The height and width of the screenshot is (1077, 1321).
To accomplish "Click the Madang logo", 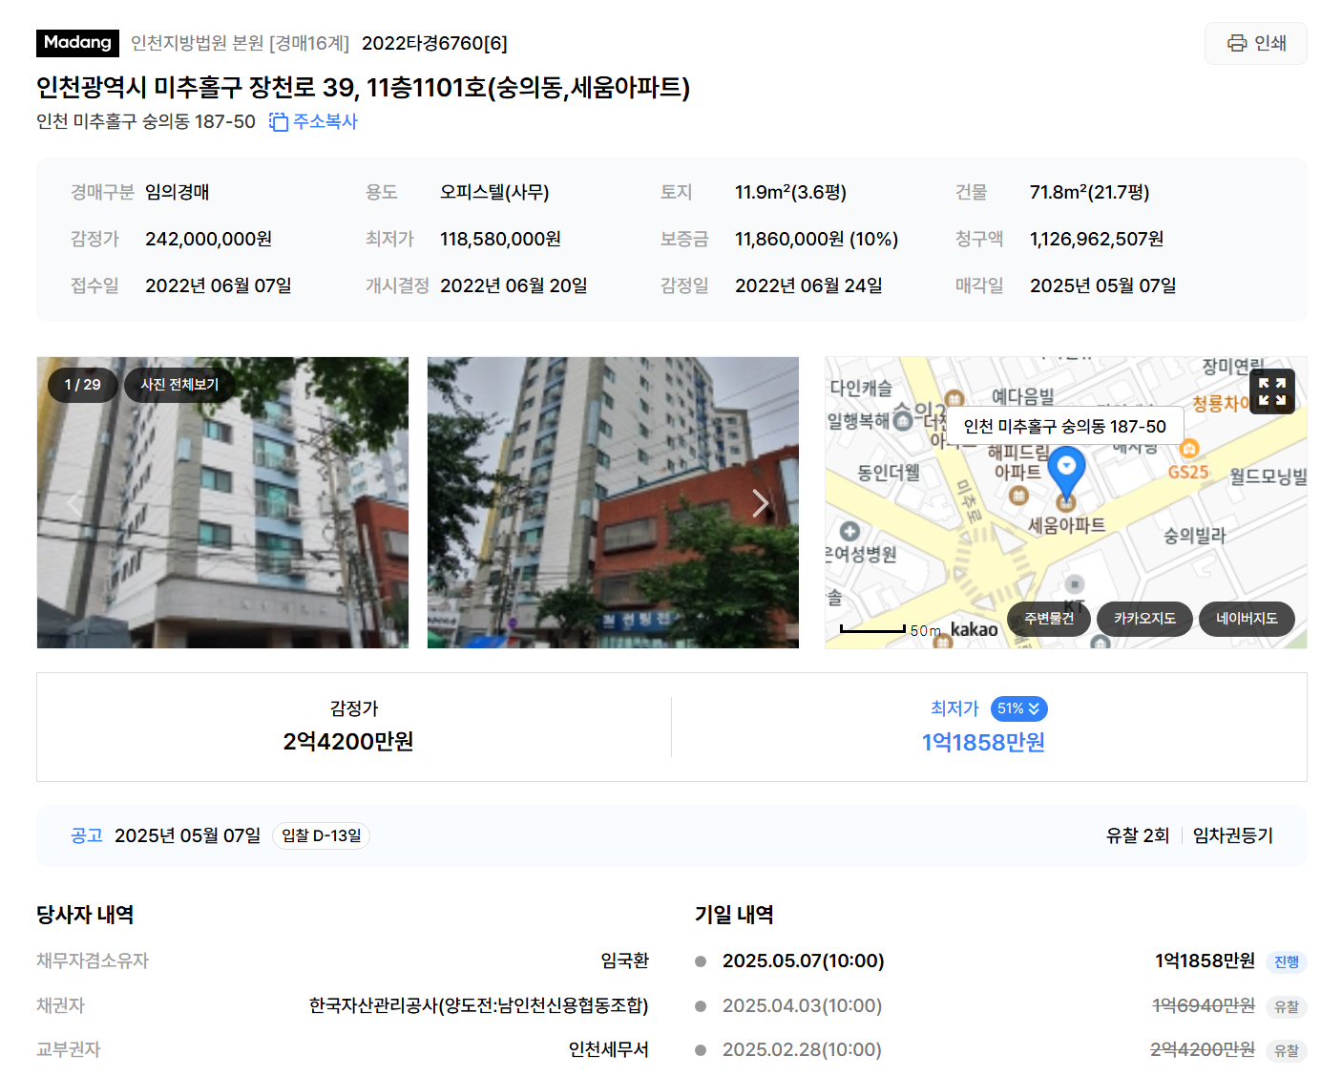I will (77, 43).
